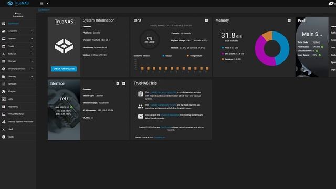Open Memory reports via the chart icon

[x=289, y=20]
